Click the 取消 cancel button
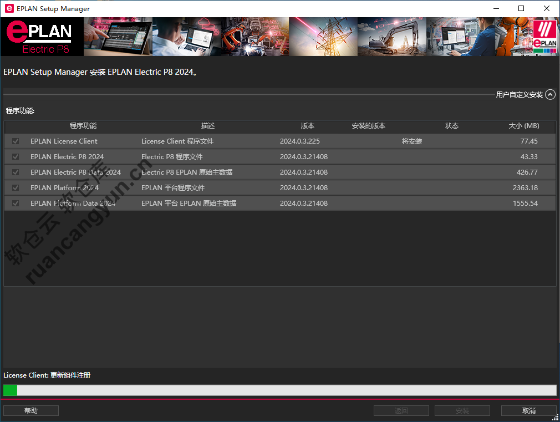 [528, 411]
